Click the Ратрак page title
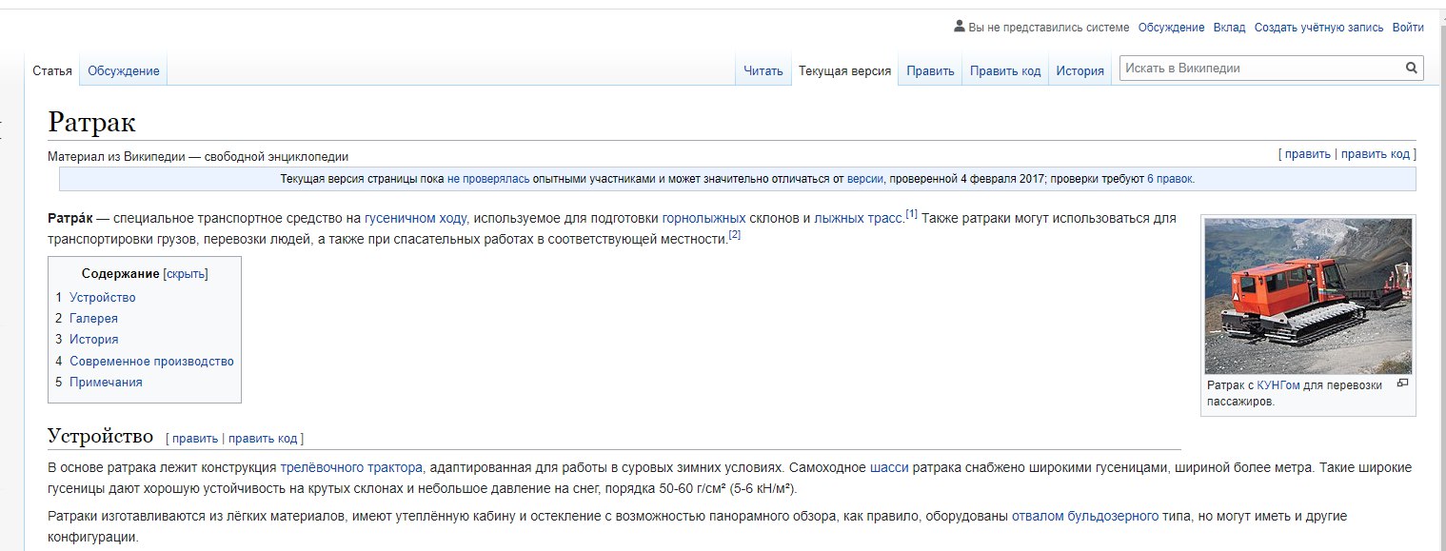Image resolution: width=1446 pixels, height=551 pixels. (92, 122)
